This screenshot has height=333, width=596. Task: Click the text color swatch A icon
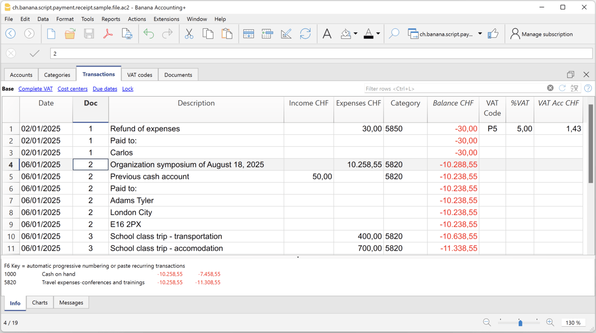[368, 34]
